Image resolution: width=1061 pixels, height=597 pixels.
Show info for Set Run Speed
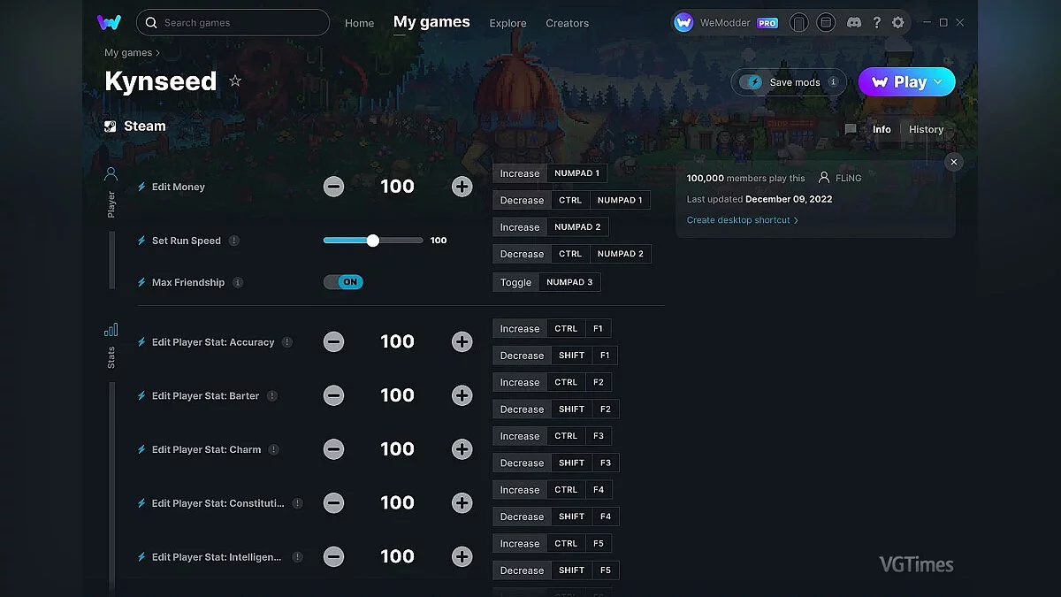point(234,241)
